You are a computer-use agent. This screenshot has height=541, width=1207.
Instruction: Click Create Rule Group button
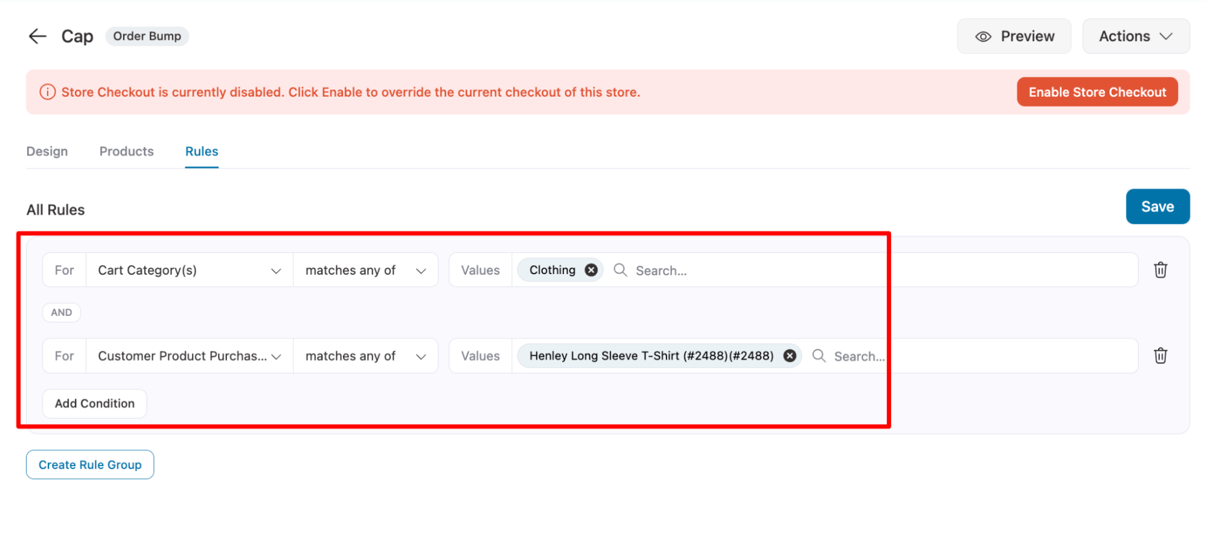click(90, 464)
